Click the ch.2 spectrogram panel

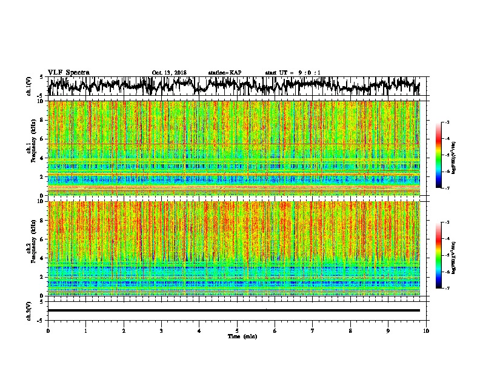click(234, 249)
